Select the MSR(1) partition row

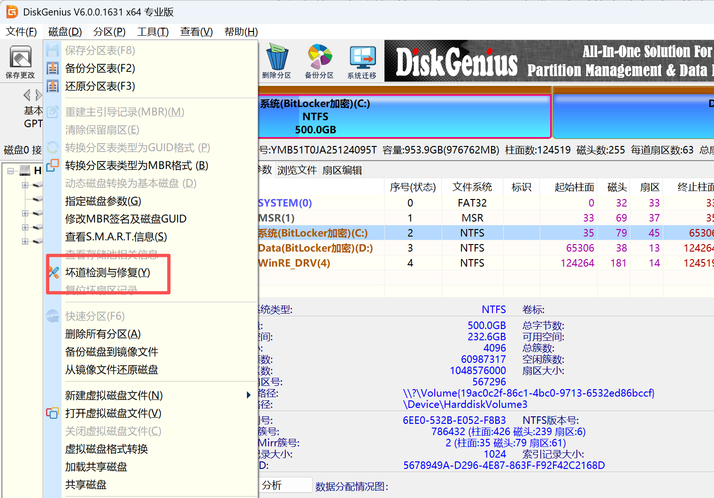486,218
